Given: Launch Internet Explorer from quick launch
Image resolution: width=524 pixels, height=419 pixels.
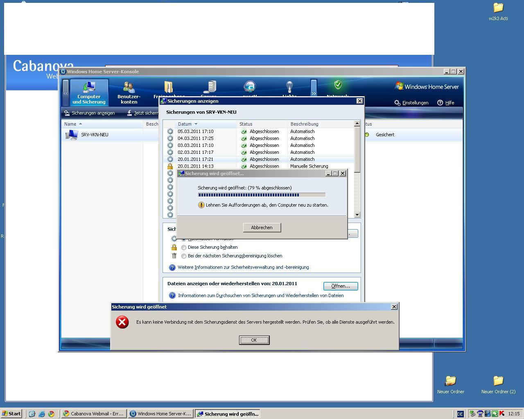Looking at the screenshot, I should tap(42, 414).
